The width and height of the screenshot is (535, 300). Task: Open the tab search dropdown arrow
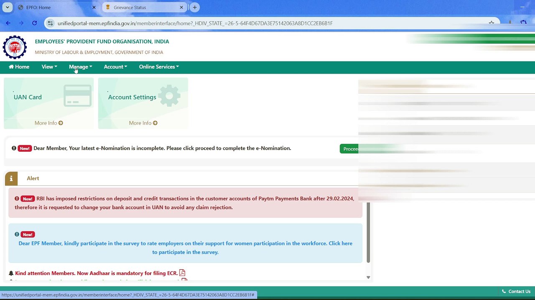(8, 7)
